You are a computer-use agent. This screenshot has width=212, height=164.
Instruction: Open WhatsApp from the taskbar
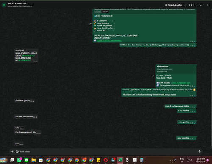pos(19,160)
